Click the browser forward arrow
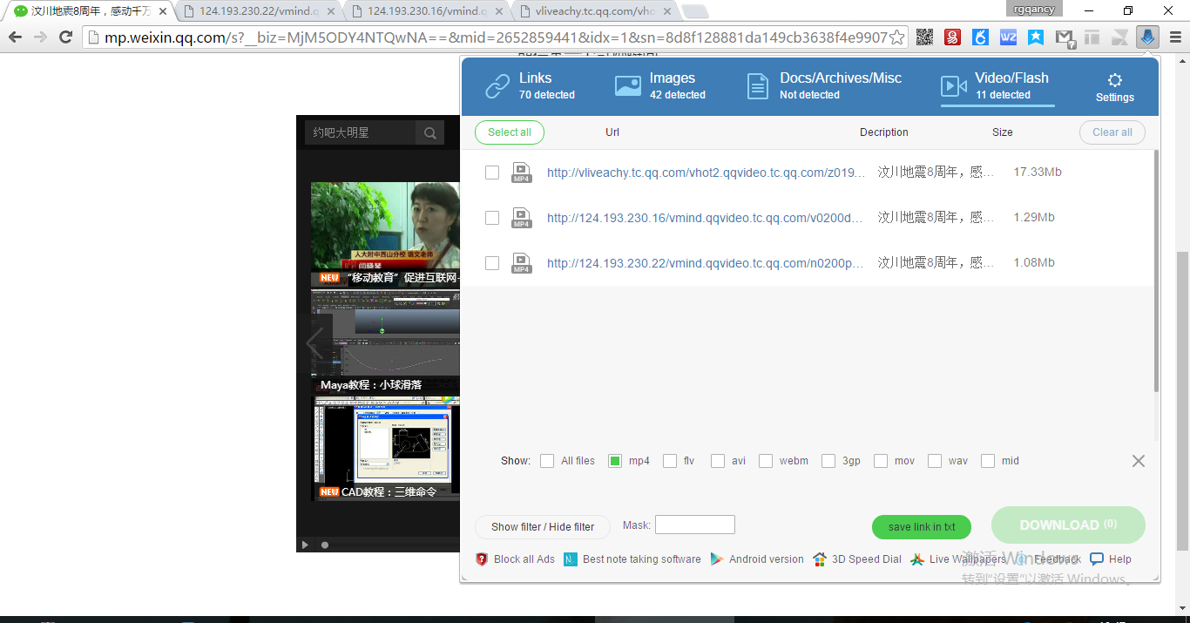Viewport: 1190px width, 623px height. click(x=40, y=37)
